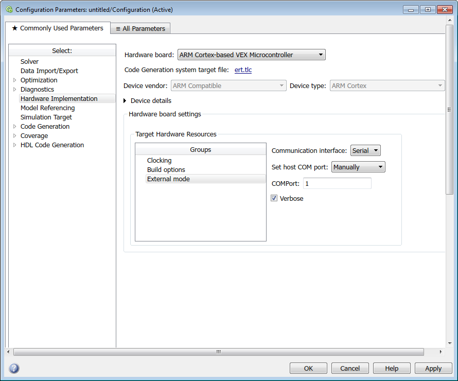This screenshot has height=381, width=458.
Task: Open the Hardware board dropdown
Action: coord(251,55)
